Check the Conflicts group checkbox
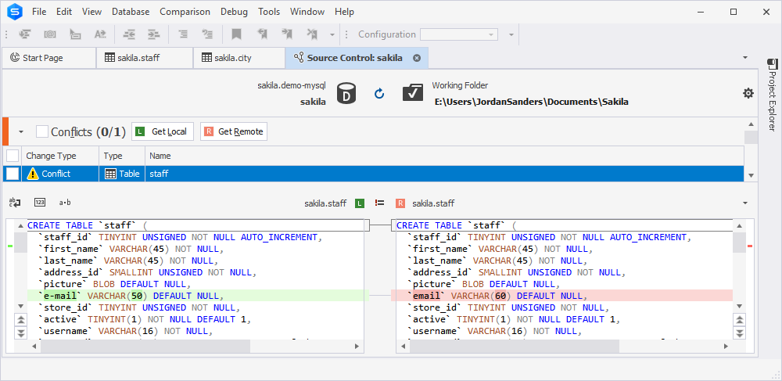Viewport: 782px width, 381px height. tap(42, 131)
